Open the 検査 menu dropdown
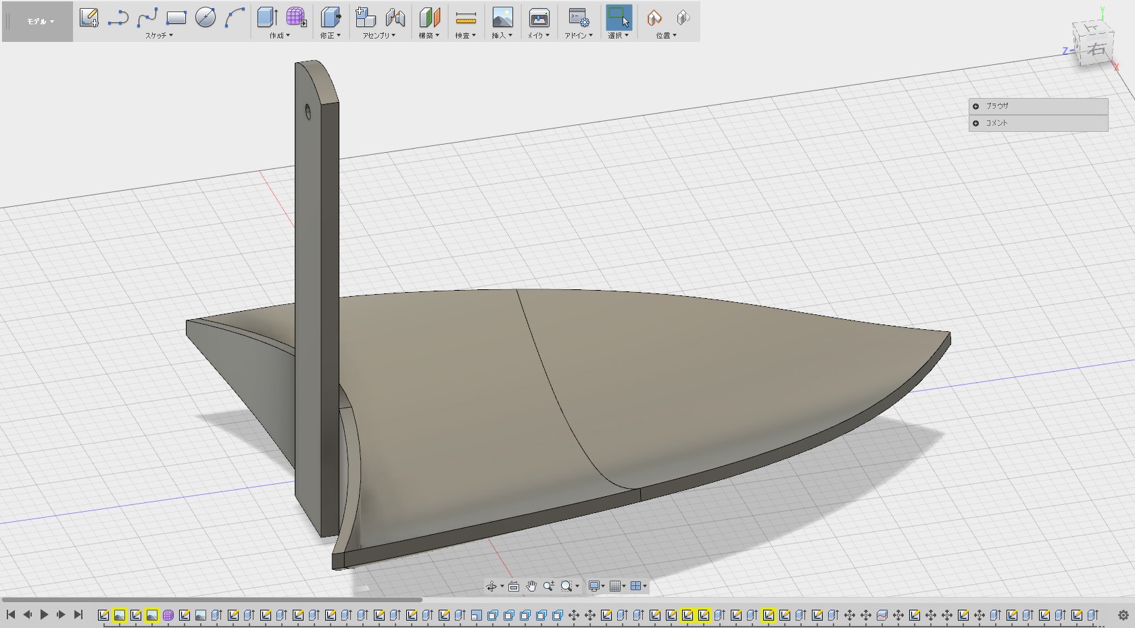 pyautogui.click(x=466, y=35)
